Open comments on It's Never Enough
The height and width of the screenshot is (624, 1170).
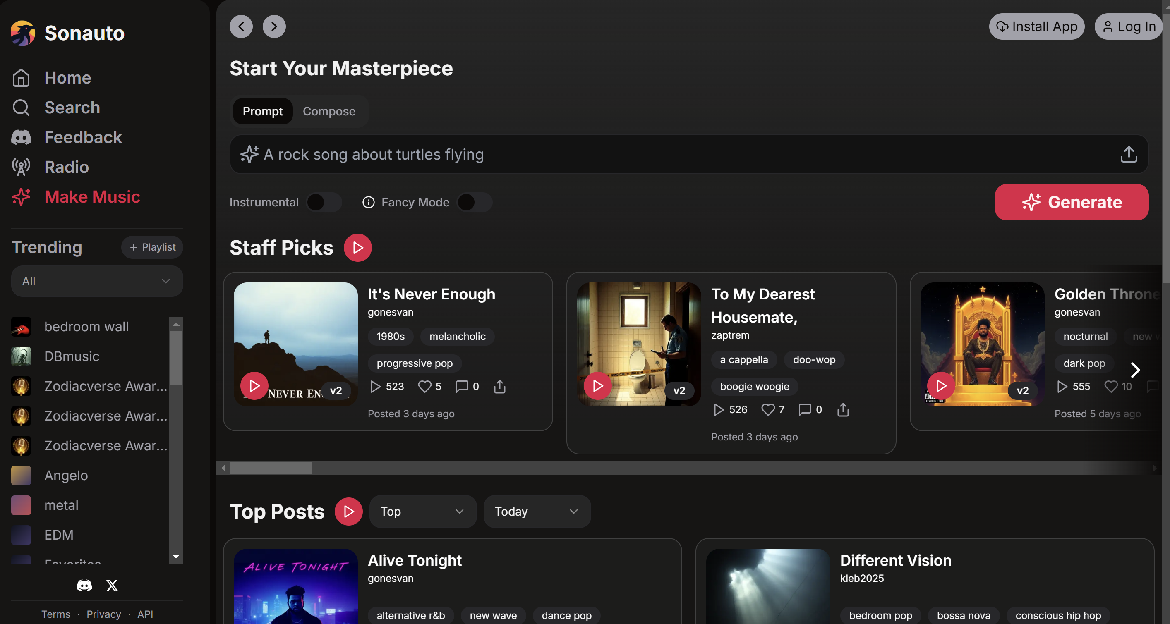pos(462,387)
